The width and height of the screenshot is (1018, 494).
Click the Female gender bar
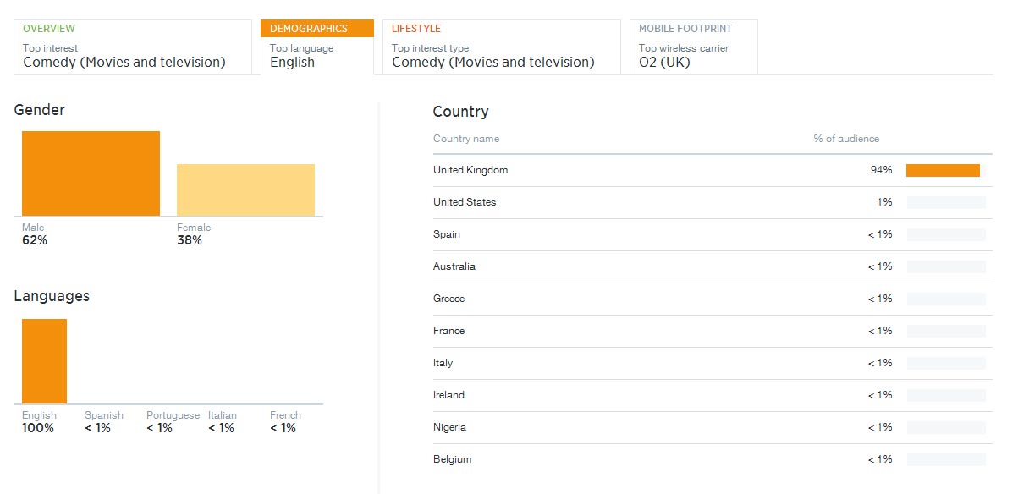pyautogui.click(x=245, y=189)
